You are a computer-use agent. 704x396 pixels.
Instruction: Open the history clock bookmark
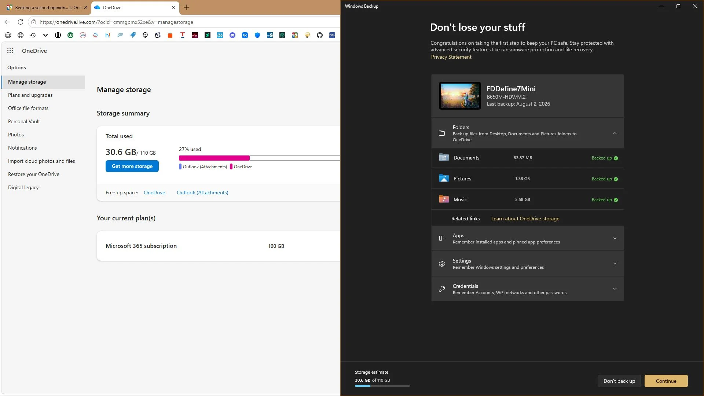click(x=33, y=35)
